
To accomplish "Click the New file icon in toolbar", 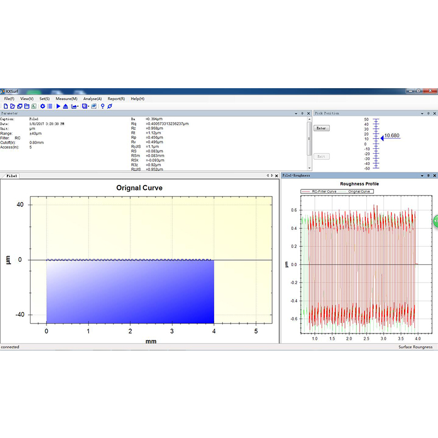I will pyautogui.click(x=5, y=106).
